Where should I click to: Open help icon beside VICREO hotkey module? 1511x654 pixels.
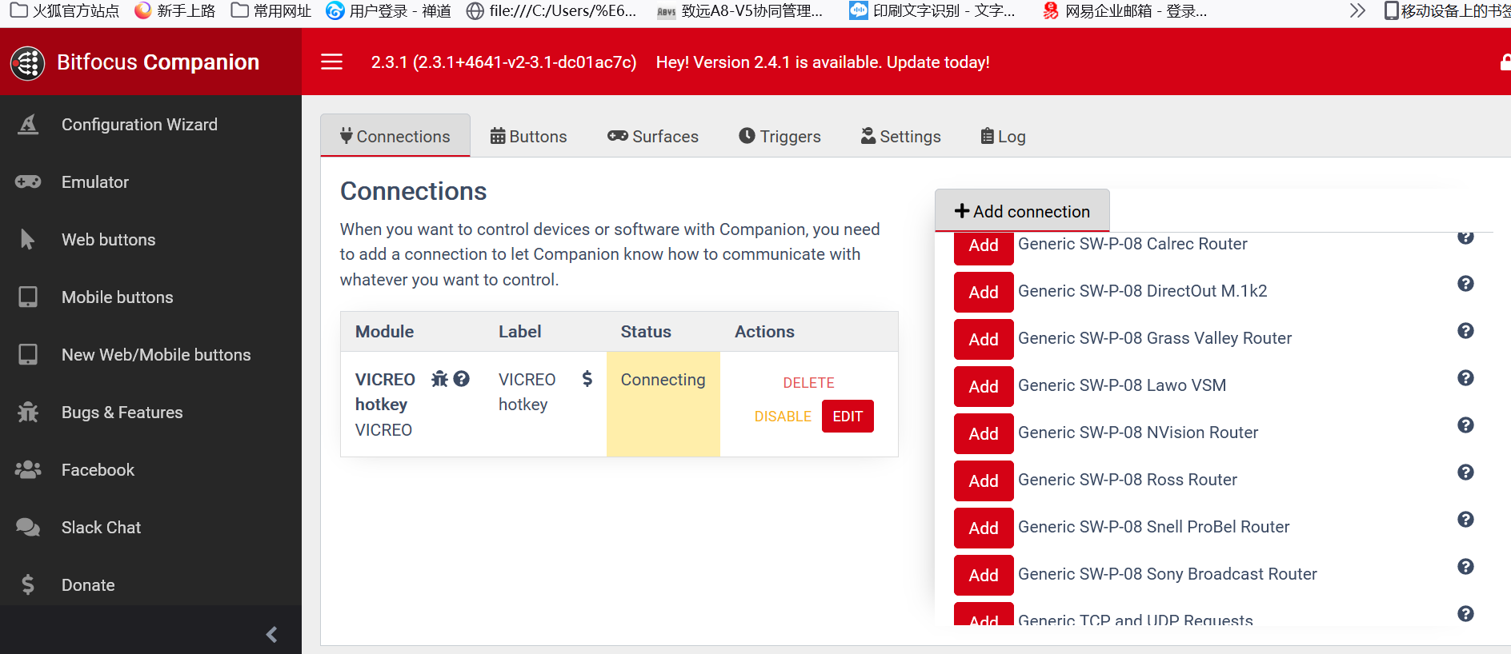click(462, 379)
